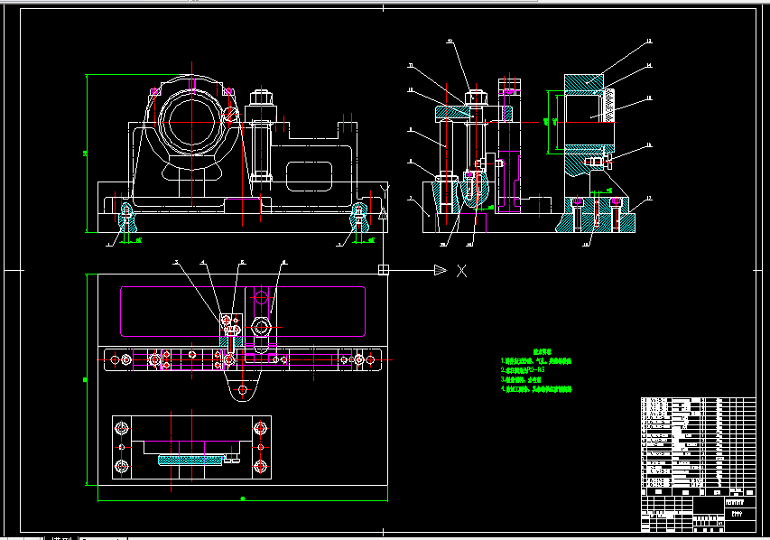770x540 pixels.
Task: Select the hex nut atop the front view clamp bolt
Action: point(261,97)
